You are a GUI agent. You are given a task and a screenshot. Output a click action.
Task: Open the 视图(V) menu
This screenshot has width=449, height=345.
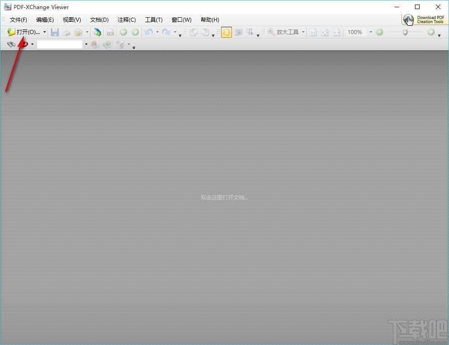(72, 20)
